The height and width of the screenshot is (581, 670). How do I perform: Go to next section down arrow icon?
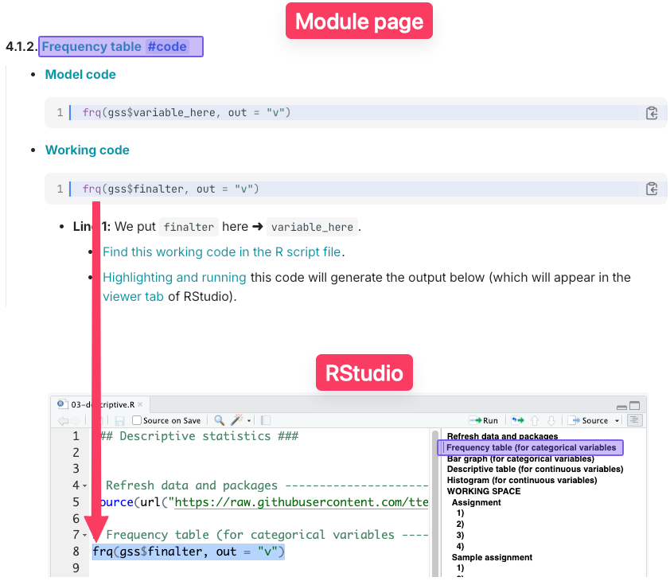coord(551,421)
